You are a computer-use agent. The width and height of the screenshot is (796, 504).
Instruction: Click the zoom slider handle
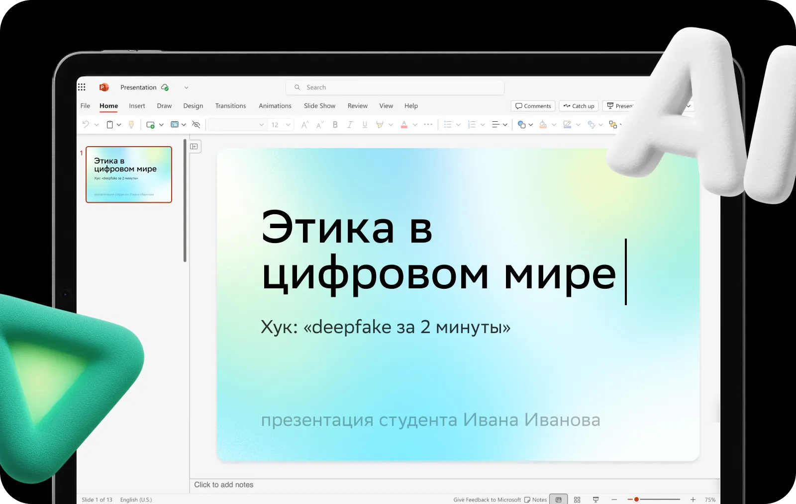pos(636,500)
